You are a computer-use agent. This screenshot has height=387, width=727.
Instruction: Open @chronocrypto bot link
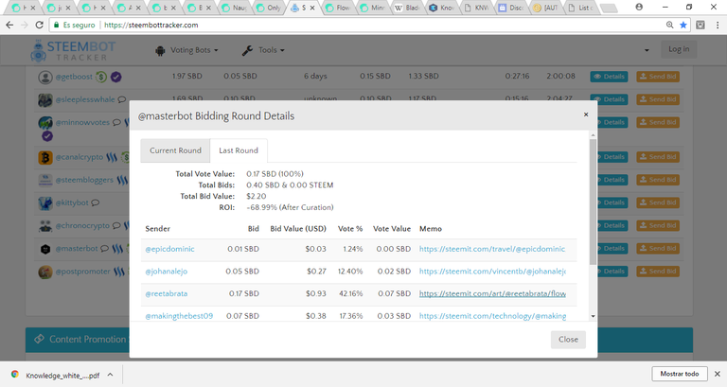click(x=82, y=226)
